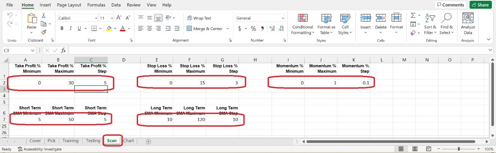This screenshot has width=496, height=153.
Task: Click the Undo arrow
Action: pos(10,15)
